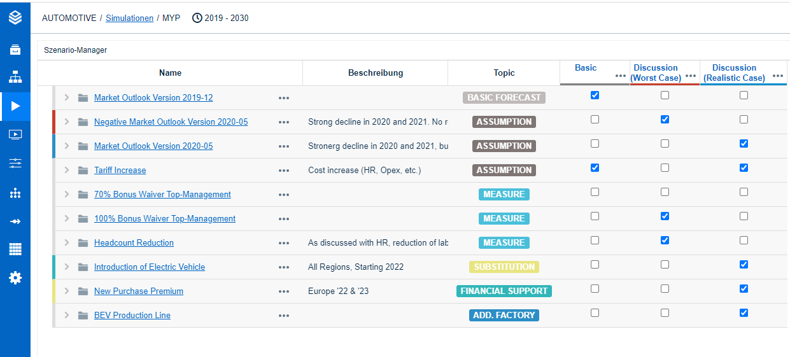Screen dimensions: 790x357
Task: Open the archive box icon in sidebar
Action: 15,50
